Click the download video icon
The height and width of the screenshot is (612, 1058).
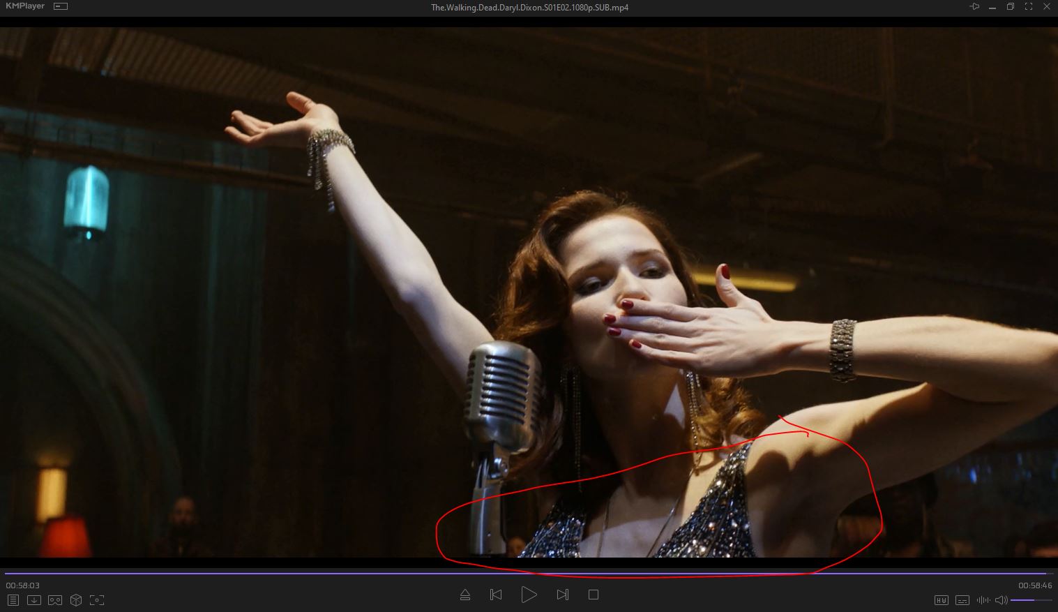tap(33, 600)
